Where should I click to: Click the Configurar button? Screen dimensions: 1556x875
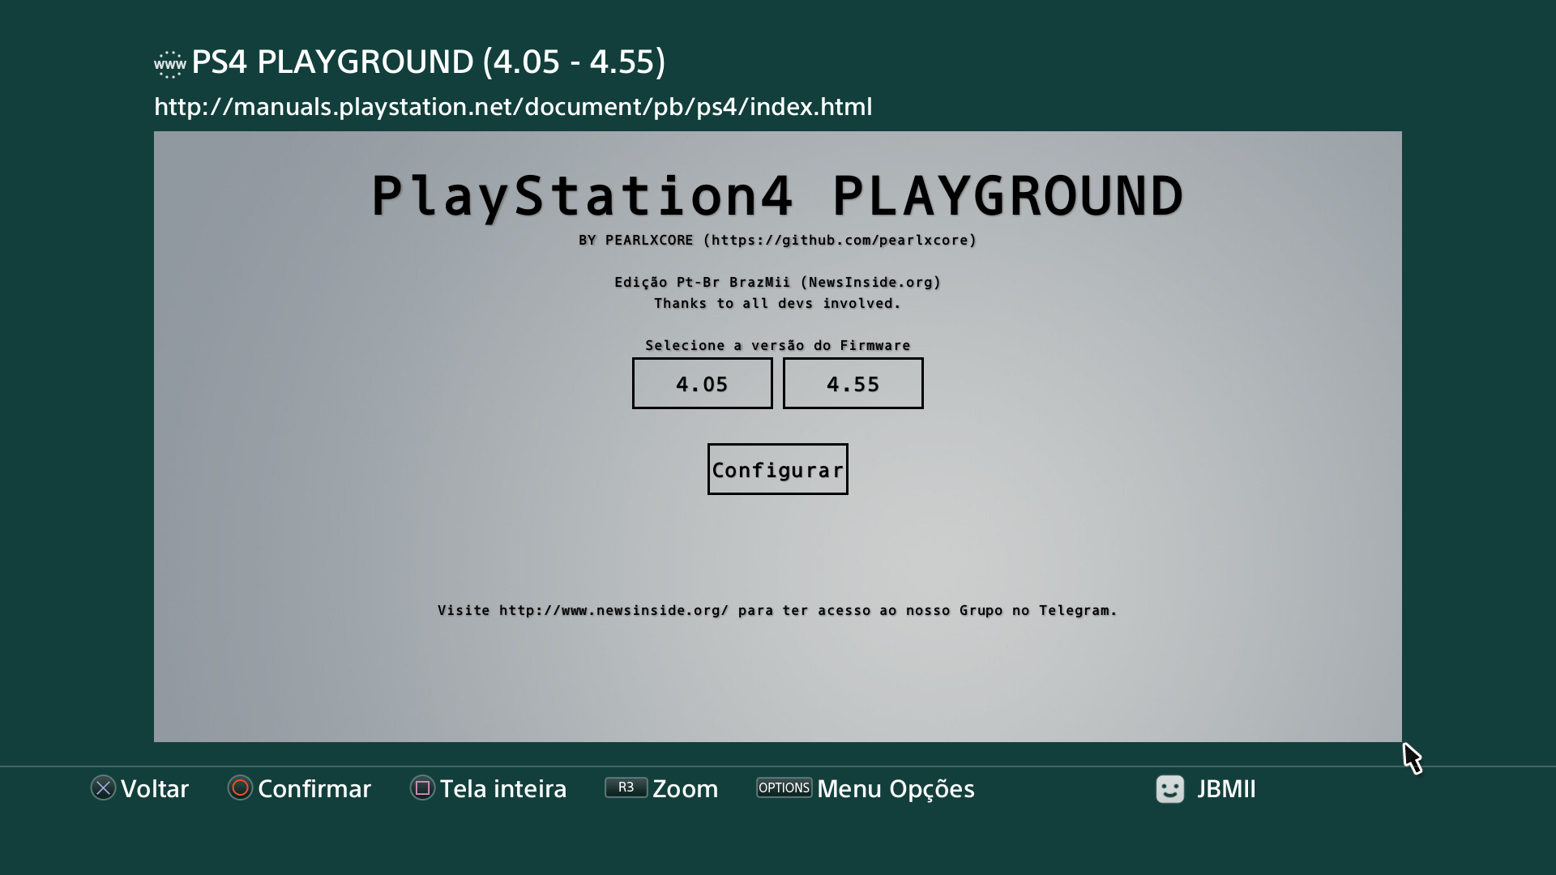pyautogui.click(x=777, y=469)
